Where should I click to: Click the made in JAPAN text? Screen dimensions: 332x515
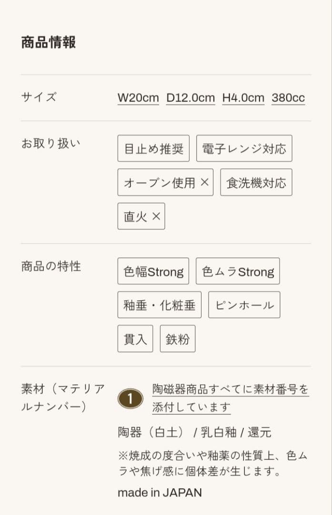point(160,493)
